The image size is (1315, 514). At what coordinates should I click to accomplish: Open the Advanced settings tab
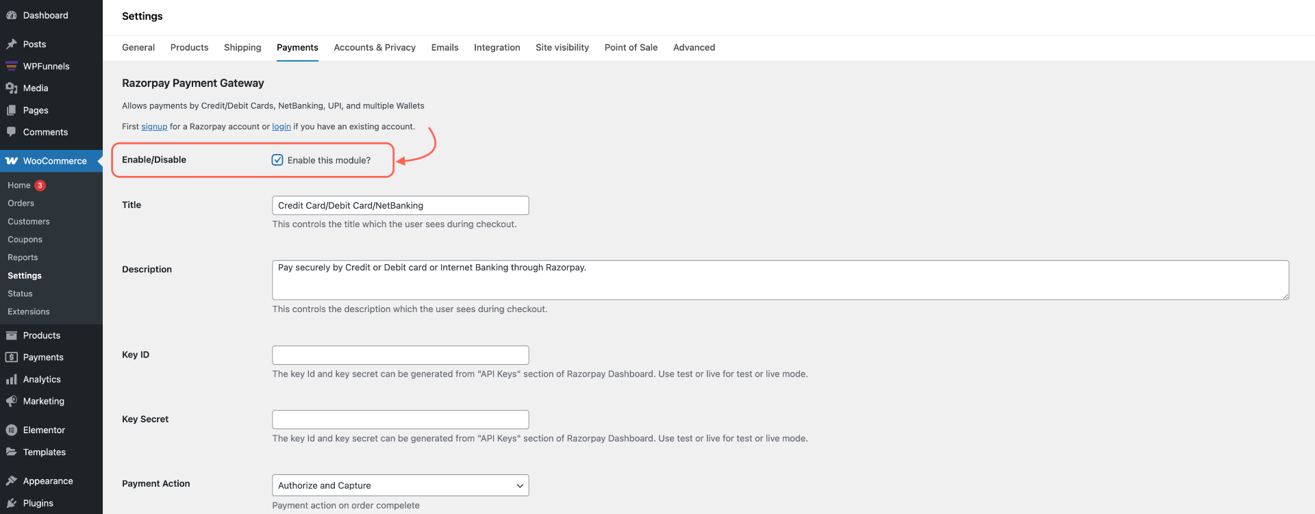click(694, 47)
